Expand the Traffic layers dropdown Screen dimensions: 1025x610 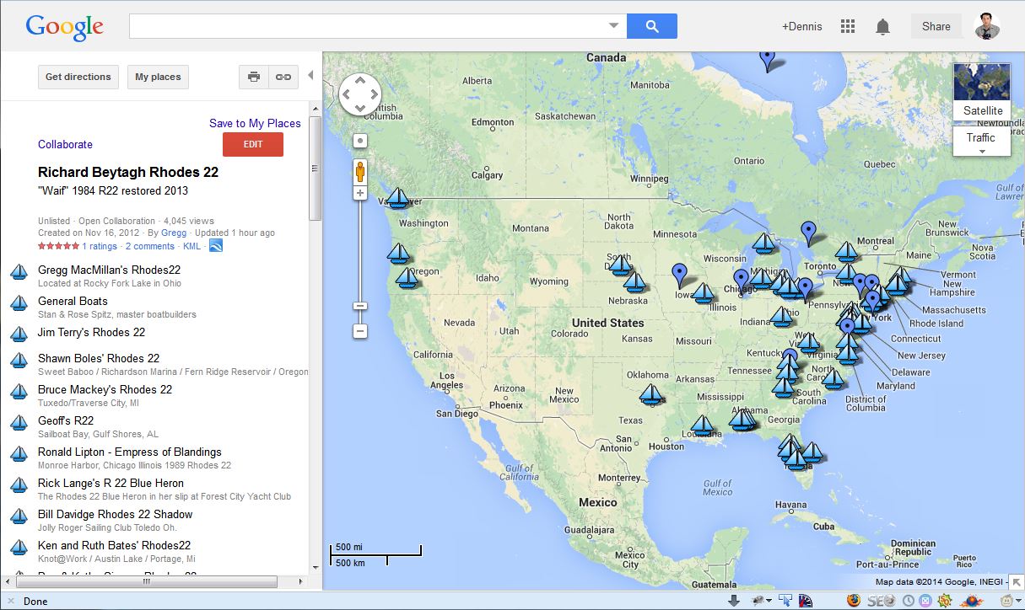(x=981, y=142)
